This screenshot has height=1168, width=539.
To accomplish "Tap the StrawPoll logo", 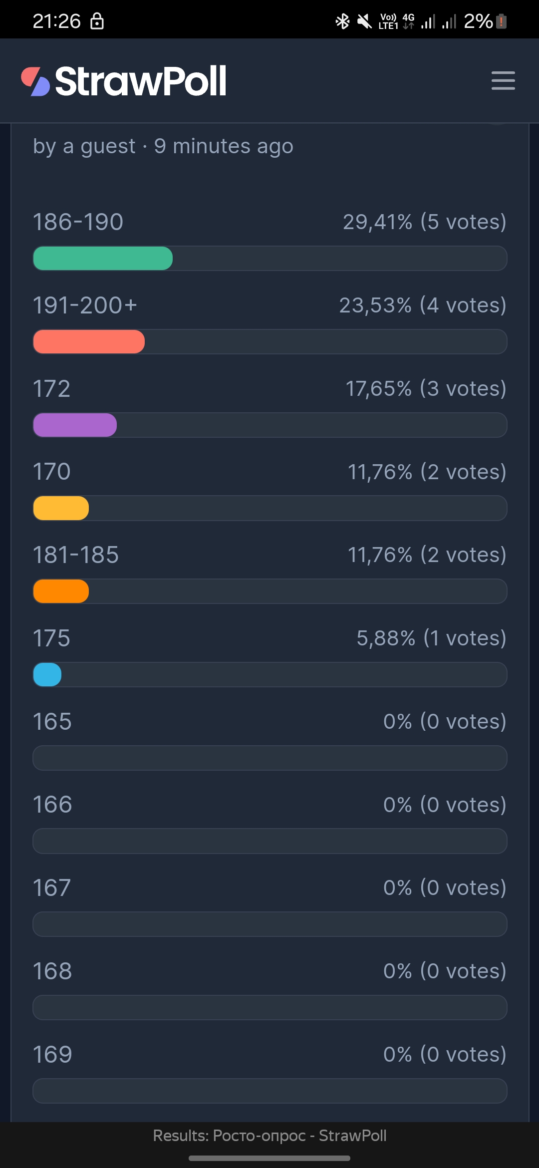I will [x=123, y=81].
